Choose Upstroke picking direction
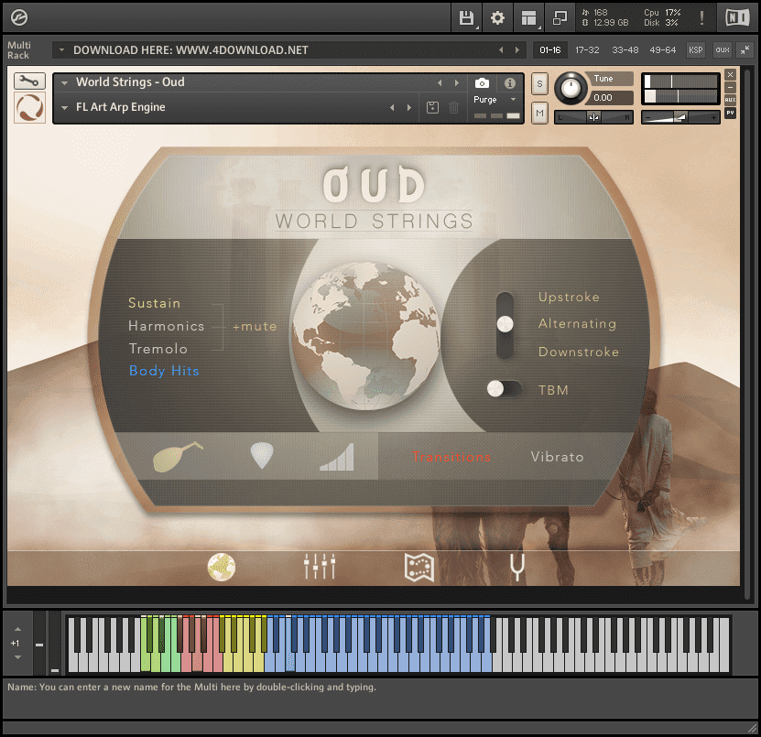Viewport: 761px width, 737px height. coord(569,297)
